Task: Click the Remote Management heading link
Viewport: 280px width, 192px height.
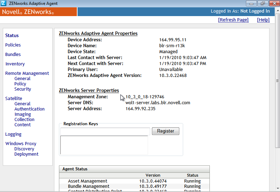Action: (27, 73)
